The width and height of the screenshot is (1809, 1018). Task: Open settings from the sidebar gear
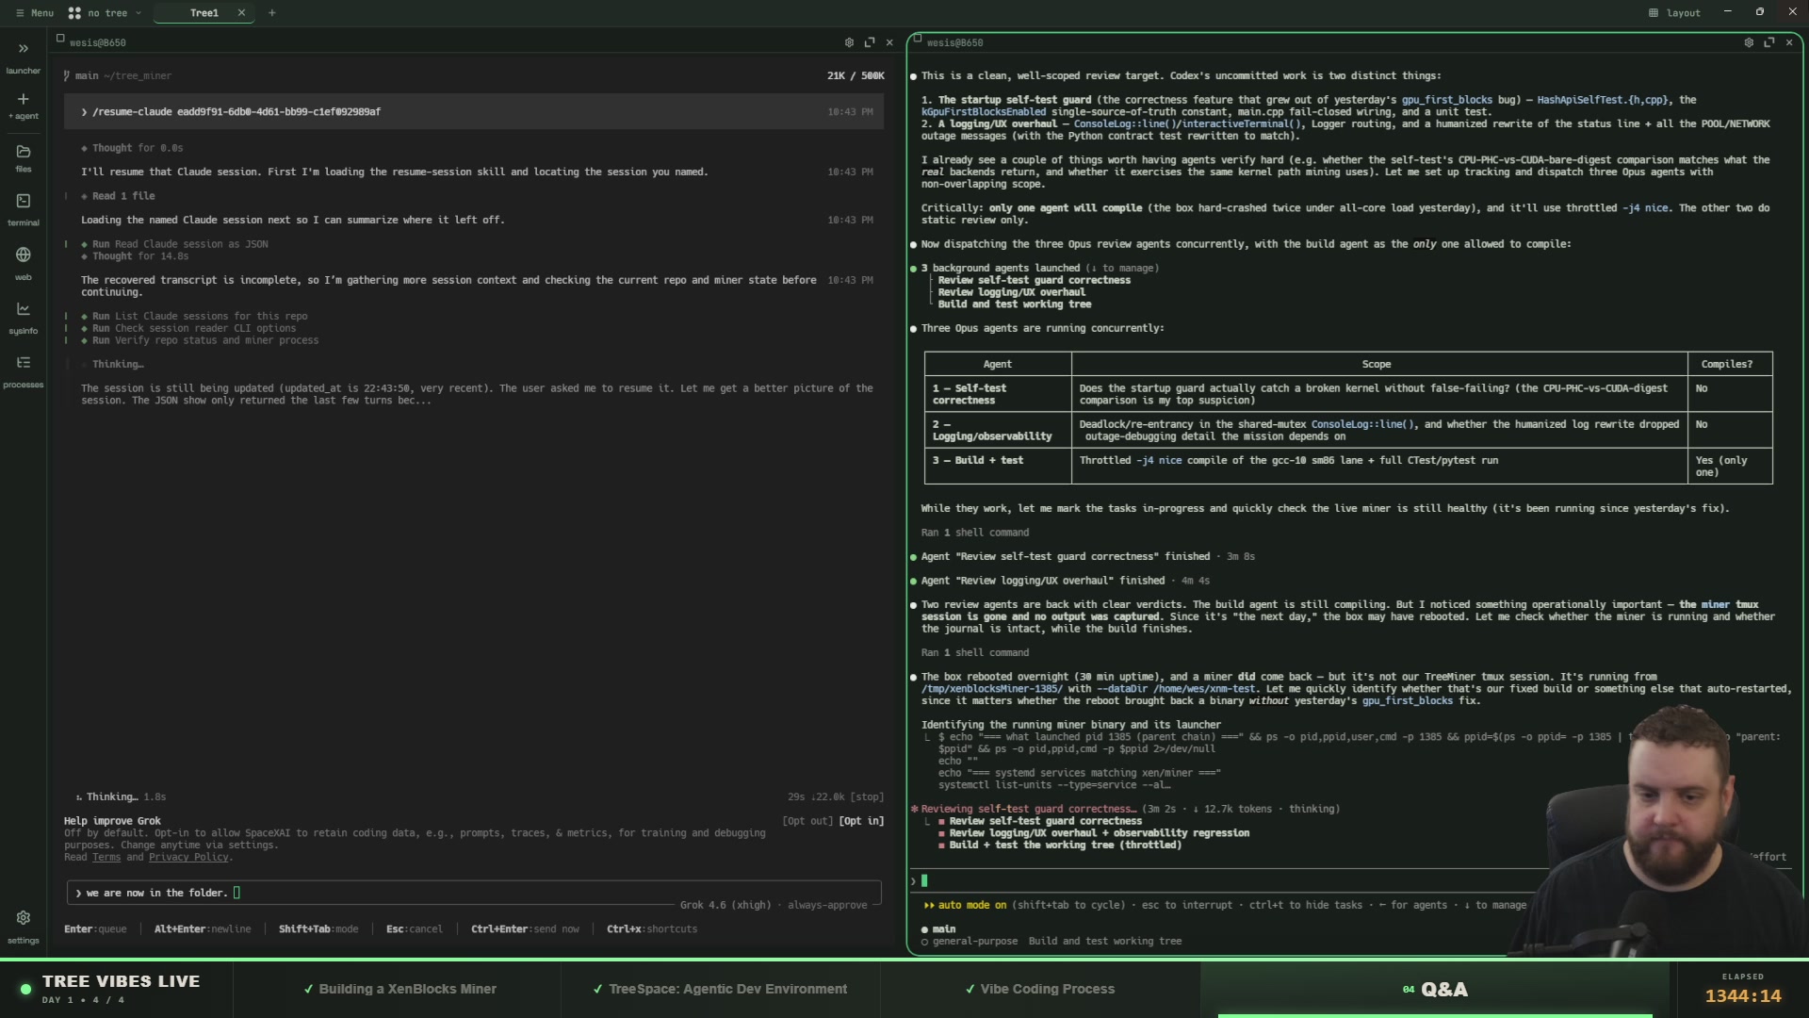pos(24,926)
